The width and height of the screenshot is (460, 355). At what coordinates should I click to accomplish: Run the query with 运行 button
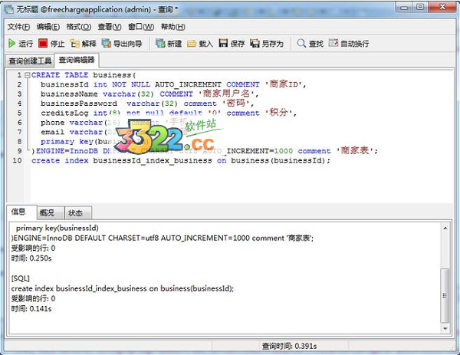[20, 44]
